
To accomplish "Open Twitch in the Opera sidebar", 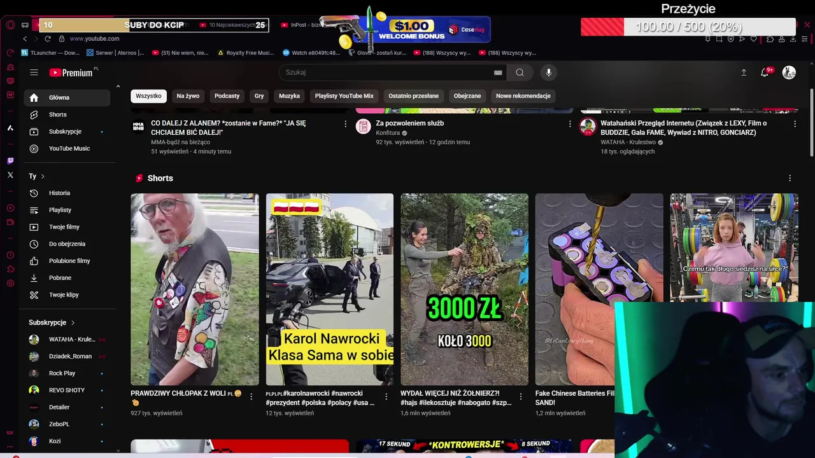I will 10,161.
